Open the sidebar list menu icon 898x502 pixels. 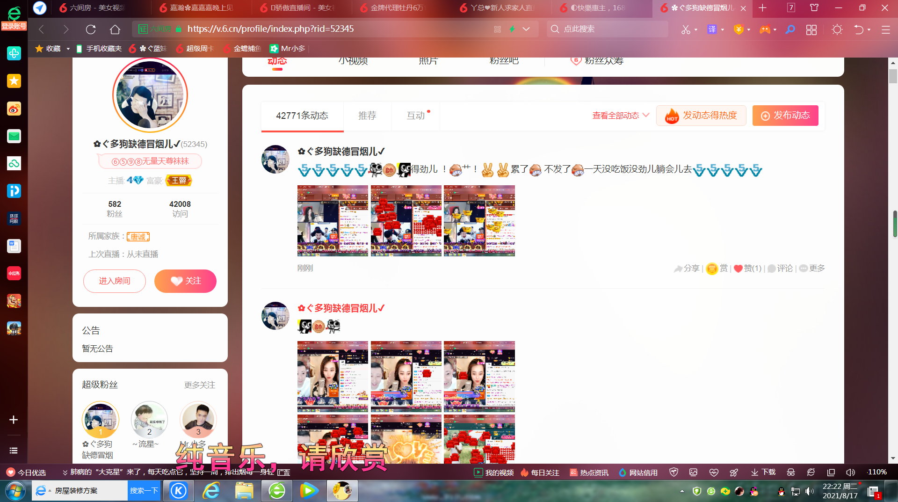[x=14, y=451]
